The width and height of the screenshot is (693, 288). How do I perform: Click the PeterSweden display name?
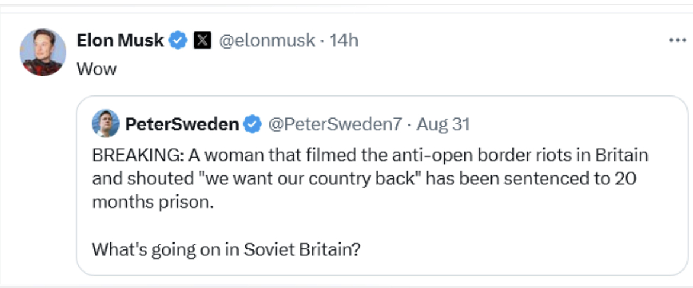click(x=182, y=124)
